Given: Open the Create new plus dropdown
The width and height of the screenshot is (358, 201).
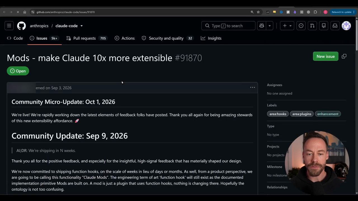Looking at the screenshot, I should coord(287,26).
